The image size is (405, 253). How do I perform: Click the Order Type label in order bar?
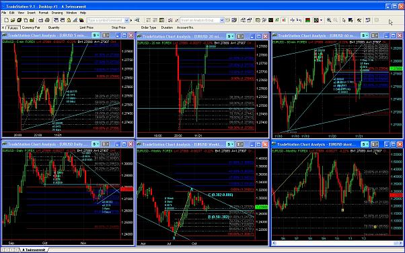tap(149, 28)
